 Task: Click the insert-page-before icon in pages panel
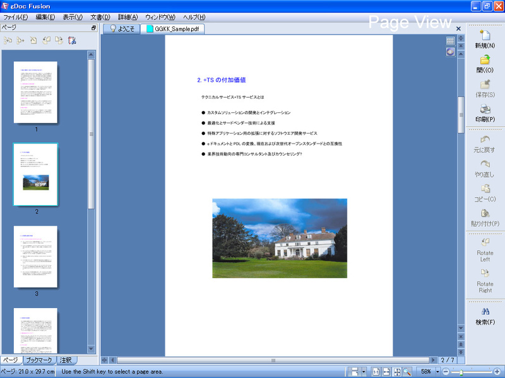click(8, 40)
